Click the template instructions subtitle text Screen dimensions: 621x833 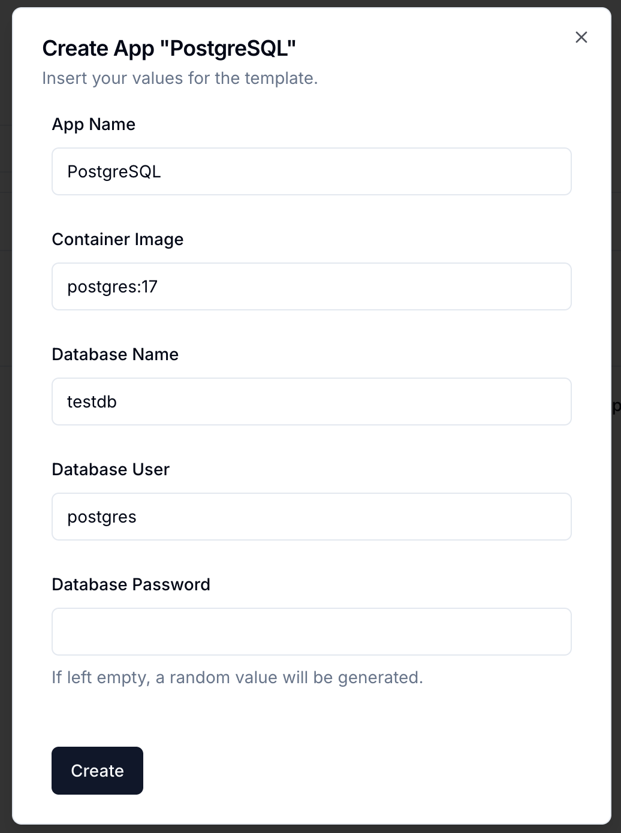pyautogui.click(x=180, y=79)
